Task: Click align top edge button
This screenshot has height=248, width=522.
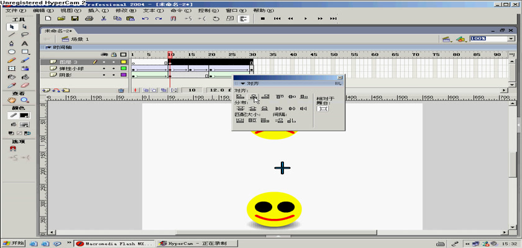Action: point(280,97)
